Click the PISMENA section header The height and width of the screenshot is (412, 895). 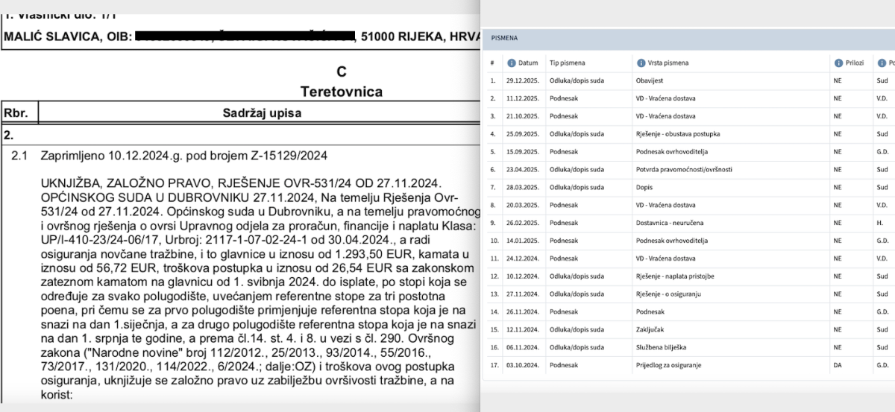point(504,37)
